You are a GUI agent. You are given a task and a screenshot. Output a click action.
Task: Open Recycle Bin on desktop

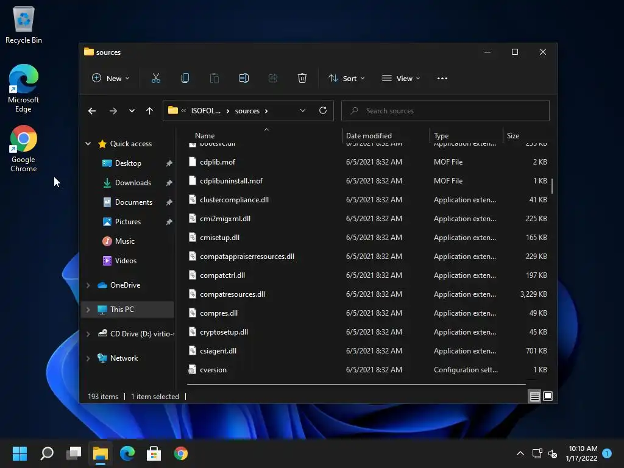click(24, 24)
